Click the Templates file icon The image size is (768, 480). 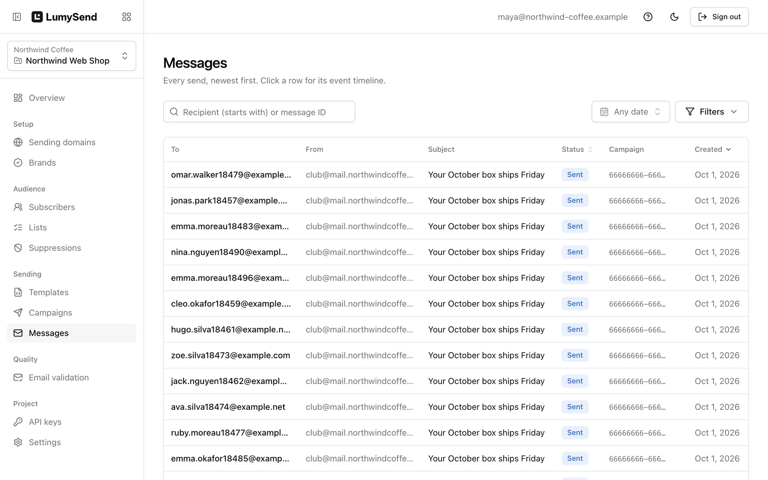coord(18,293)
